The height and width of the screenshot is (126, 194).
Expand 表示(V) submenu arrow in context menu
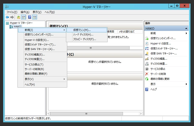[64, 79]
